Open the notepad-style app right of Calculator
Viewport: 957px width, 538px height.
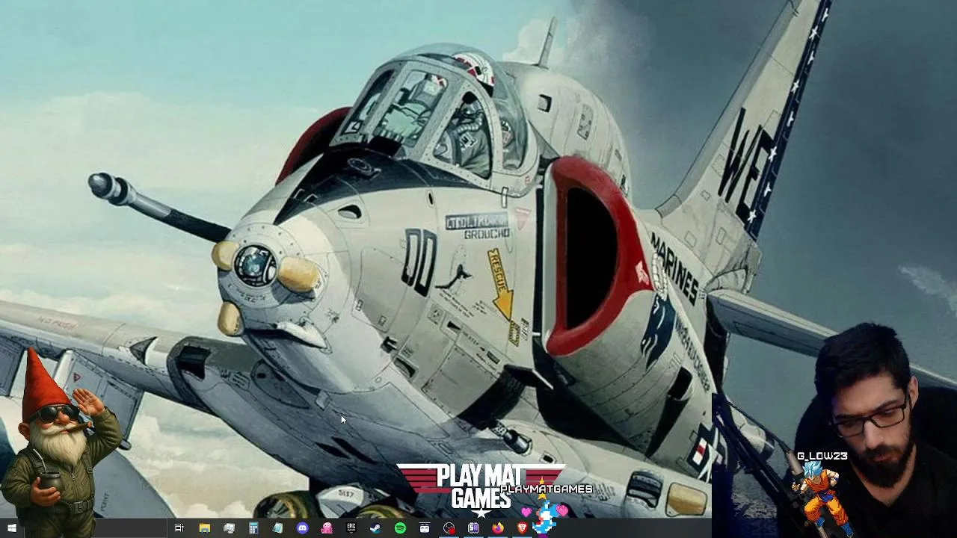[x=277, y=528]
